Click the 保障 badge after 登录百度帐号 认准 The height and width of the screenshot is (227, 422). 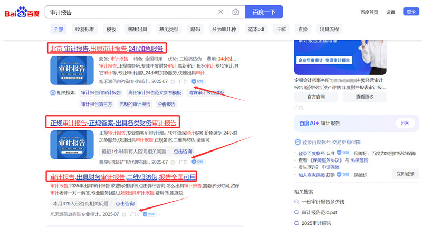click(x=344, y=153)
